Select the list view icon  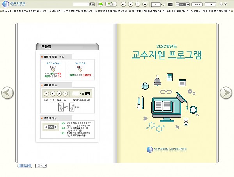click(26, 166)
